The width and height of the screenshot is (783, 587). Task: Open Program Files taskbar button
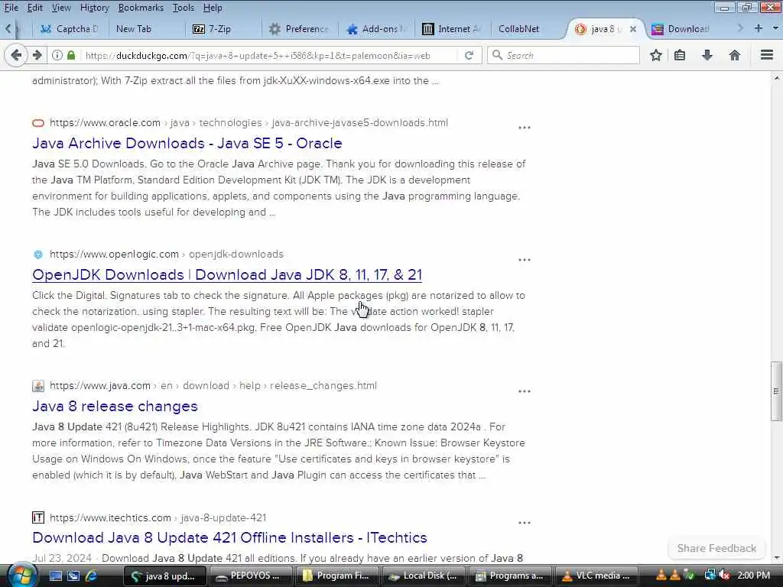pyautogui.click(x=338, y=576)
